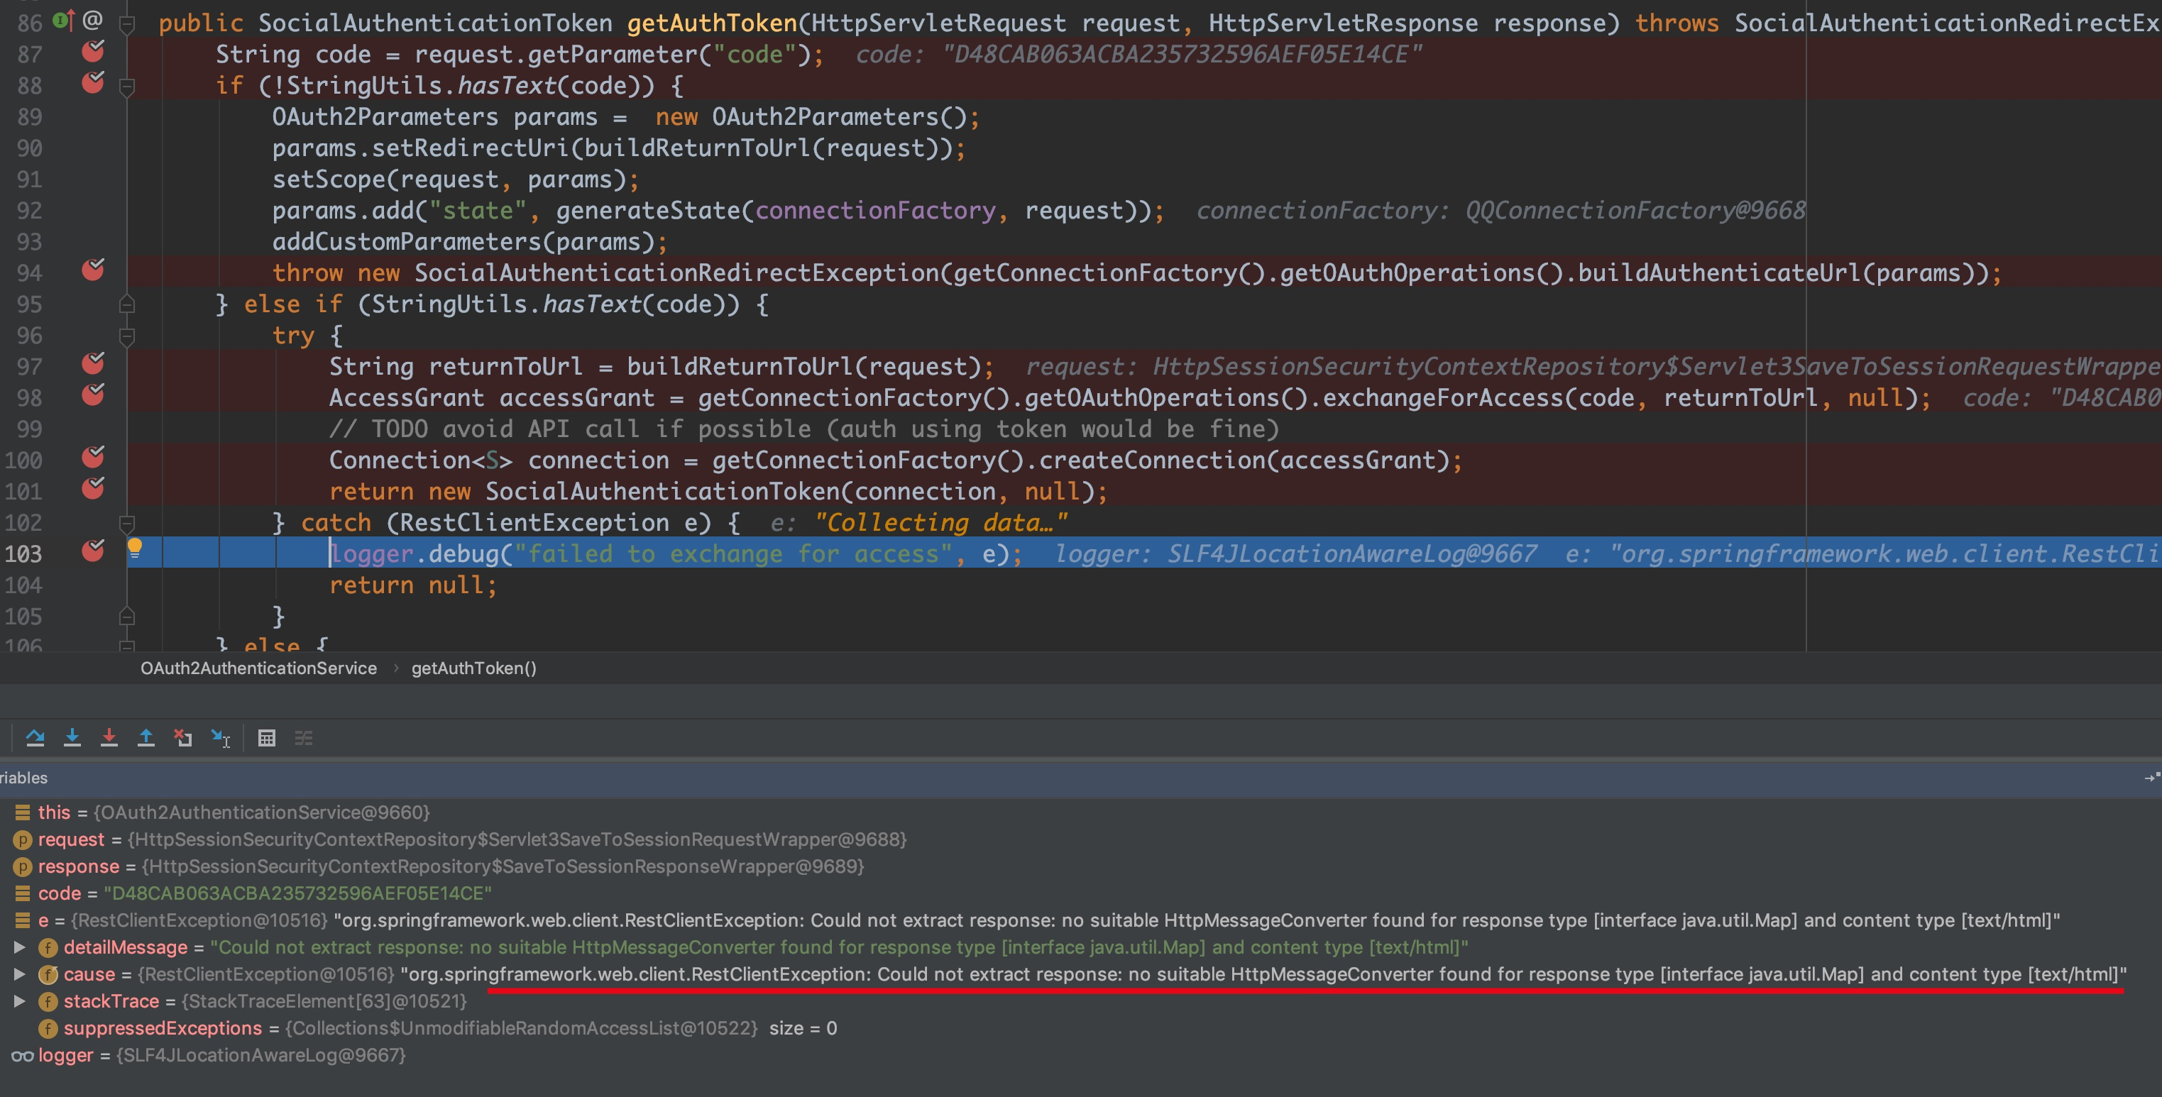Select the Variables panel header

coord(1081,778)
